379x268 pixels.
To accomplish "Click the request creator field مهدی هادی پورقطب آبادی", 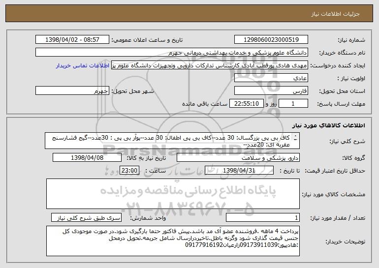I will coord(210,65).
